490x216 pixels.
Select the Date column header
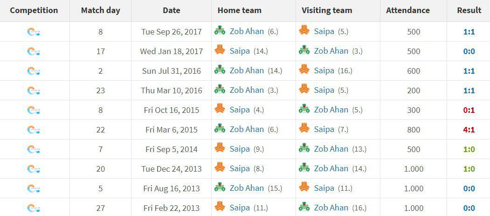tap(171, 10)
